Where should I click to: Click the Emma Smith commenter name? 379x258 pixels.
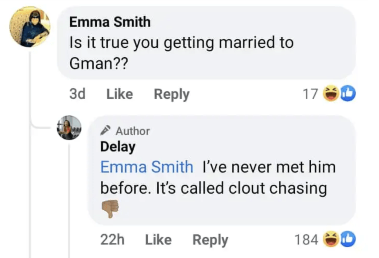coord(110,22)
